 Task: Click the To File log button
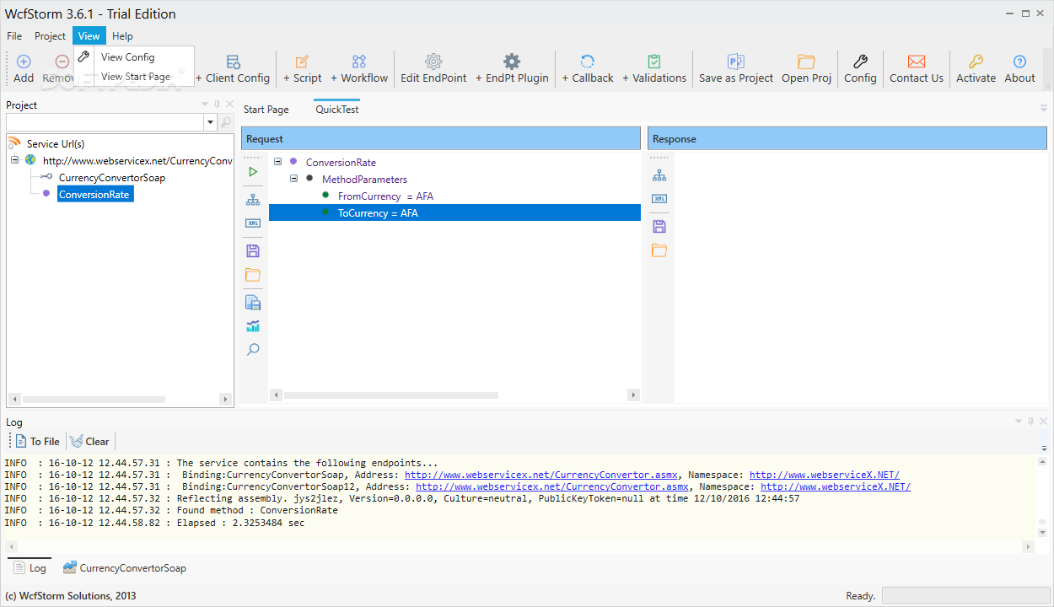click(38, 441)
